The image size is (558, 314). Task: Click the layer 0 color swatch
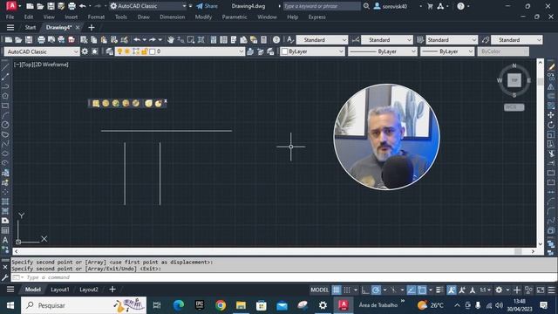(153, 51)
